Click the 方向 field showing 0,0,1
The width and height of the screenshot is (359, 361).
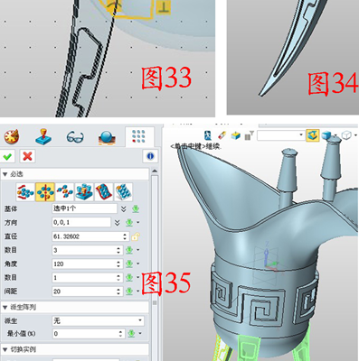pyautogui.click(x=81, y=223)
